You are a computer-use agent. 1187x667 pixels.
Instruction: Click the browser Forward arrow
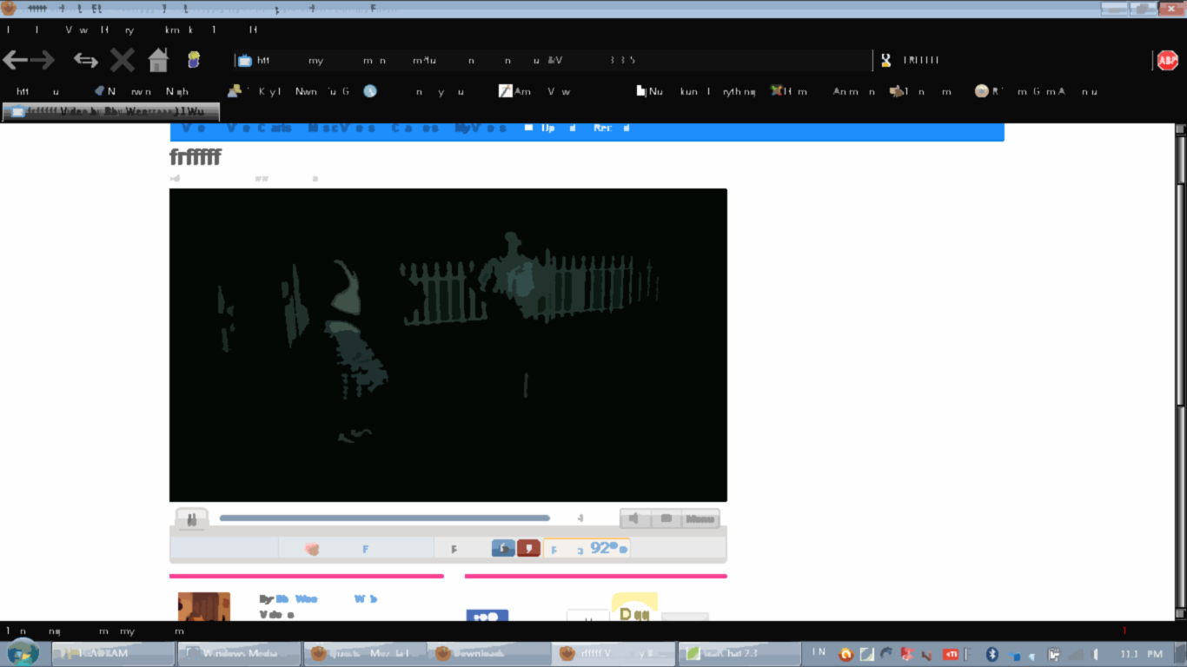click(43, 60)
